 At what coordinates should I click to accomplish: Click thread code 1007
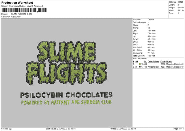coord(163,67)
